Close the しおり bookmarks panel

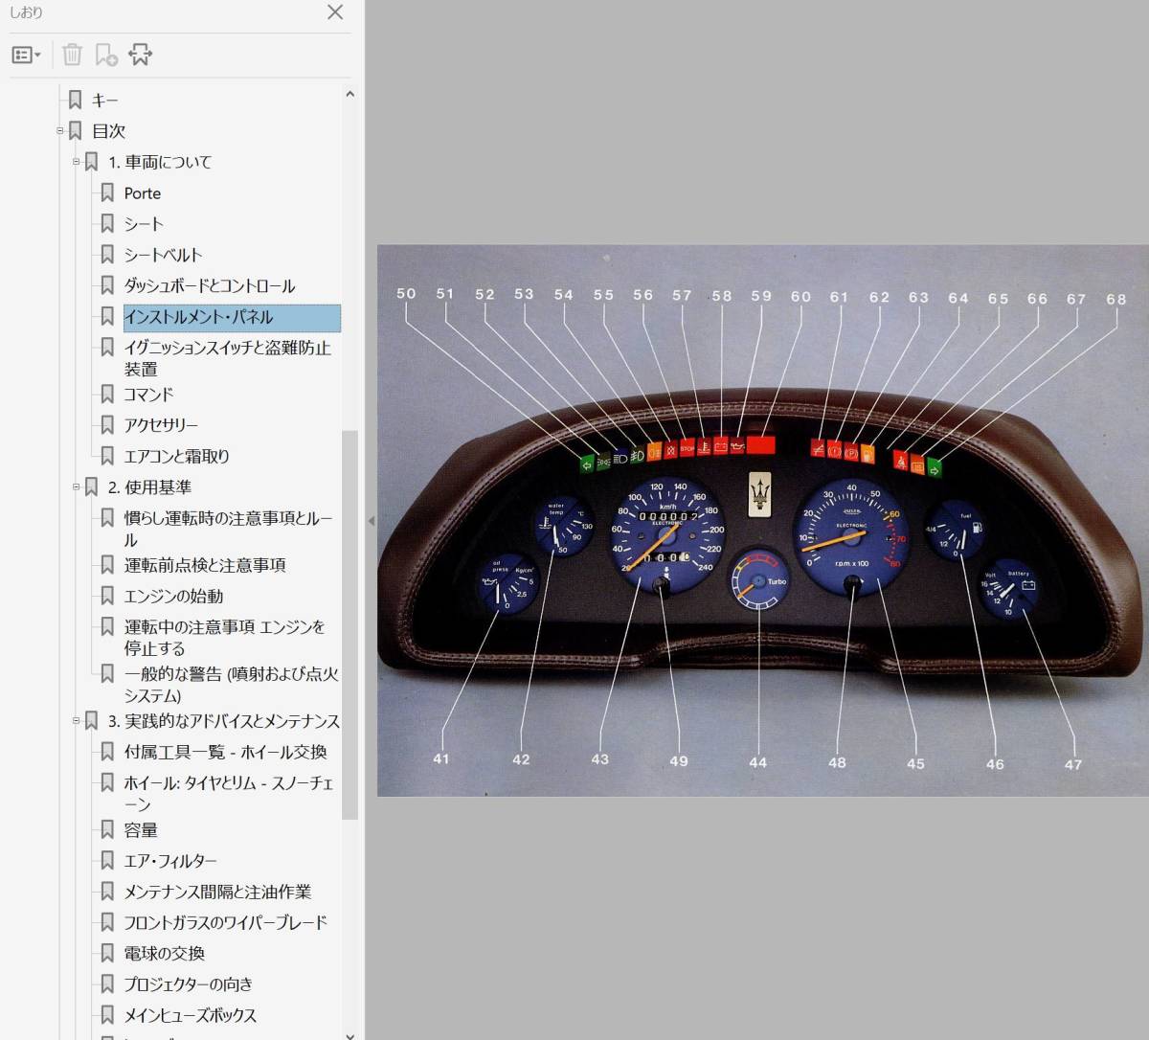click(x=335, y=12)
